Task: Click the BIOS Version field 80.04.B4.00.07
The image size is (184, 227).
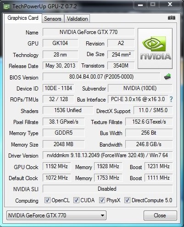Action: (x=101, y=77)
